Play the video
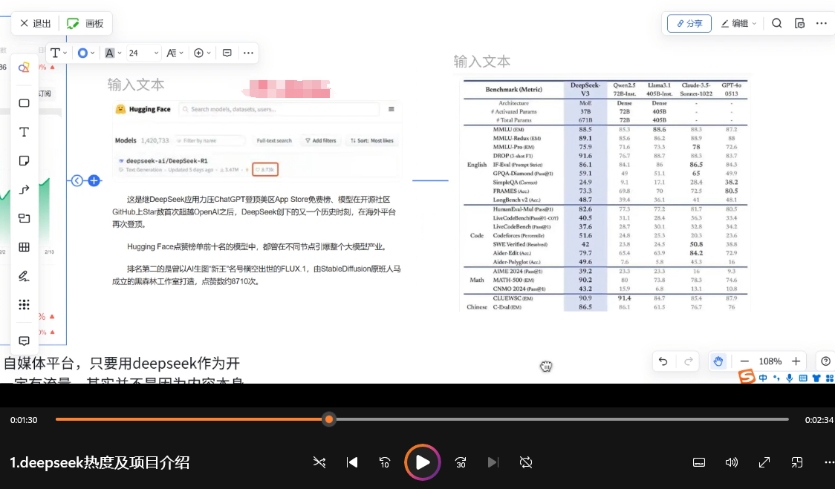Screen dimensions: 835x489 pyautogui.click(x=422, y=462)
